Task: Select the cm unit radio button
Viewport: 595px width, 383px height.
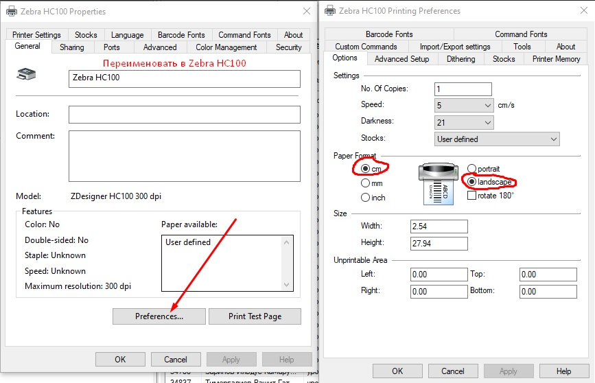Action: click(x=365, y=169)
